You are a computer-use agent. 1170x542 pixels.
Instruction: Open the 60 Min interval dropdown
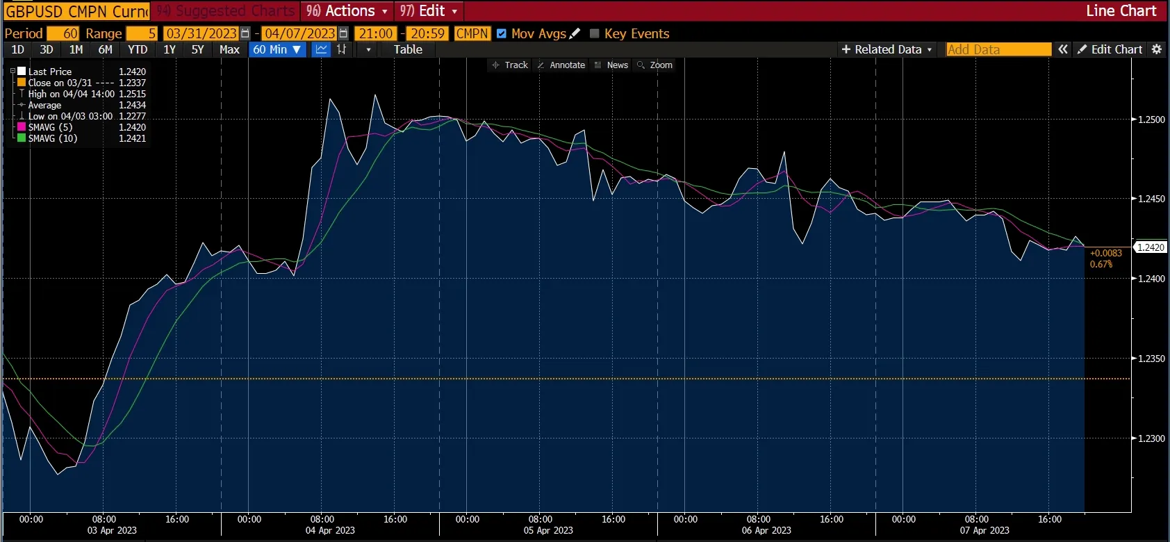[277, 49]
